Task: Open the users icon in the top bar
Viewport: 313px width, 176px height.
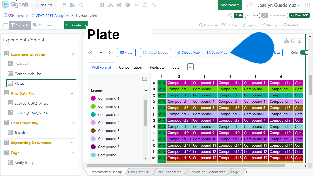Action: pyautogui.click(x=154, y=5)
